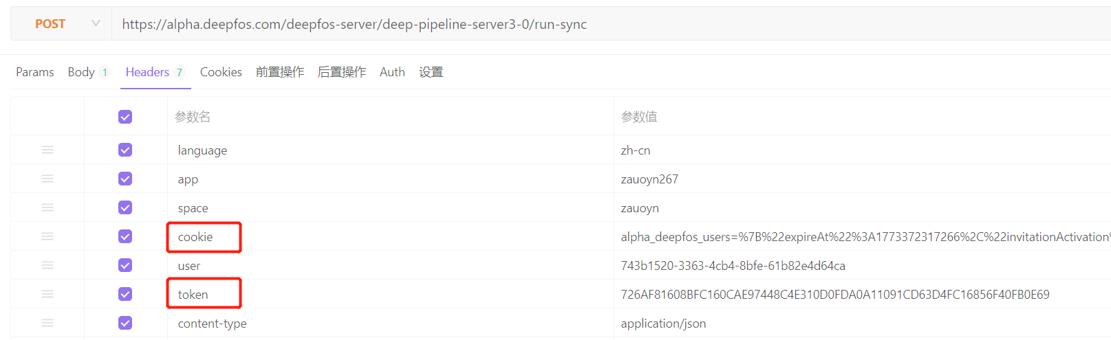Open the 设置 settings tab
This screenshot has width=1111, height=340.
point(431,72)
